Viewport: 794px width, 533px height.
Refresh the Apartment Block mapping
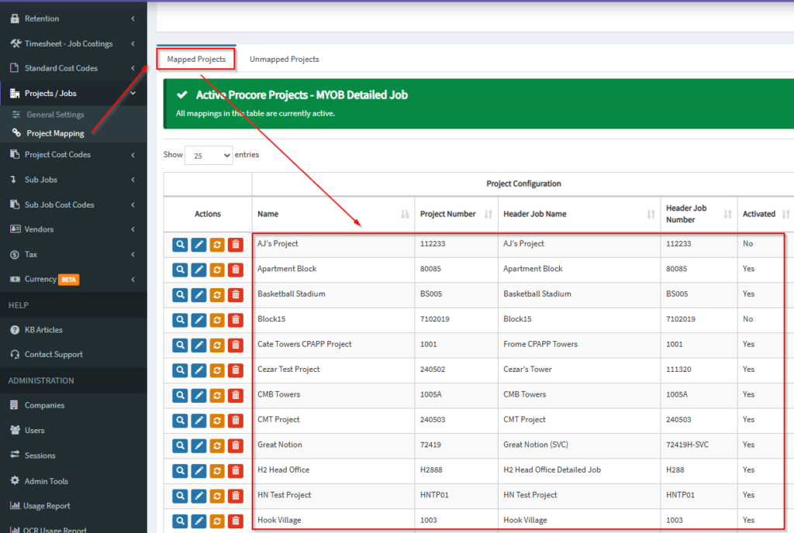click(217, 270)
